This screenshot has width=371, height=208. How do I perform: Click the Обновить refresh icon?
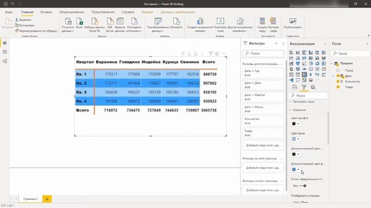click(x=176, y=23)
